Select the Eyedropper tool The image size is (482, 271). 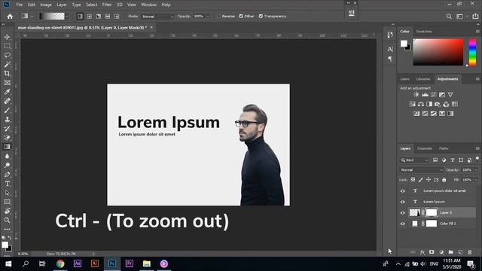[x=7, y=92]
